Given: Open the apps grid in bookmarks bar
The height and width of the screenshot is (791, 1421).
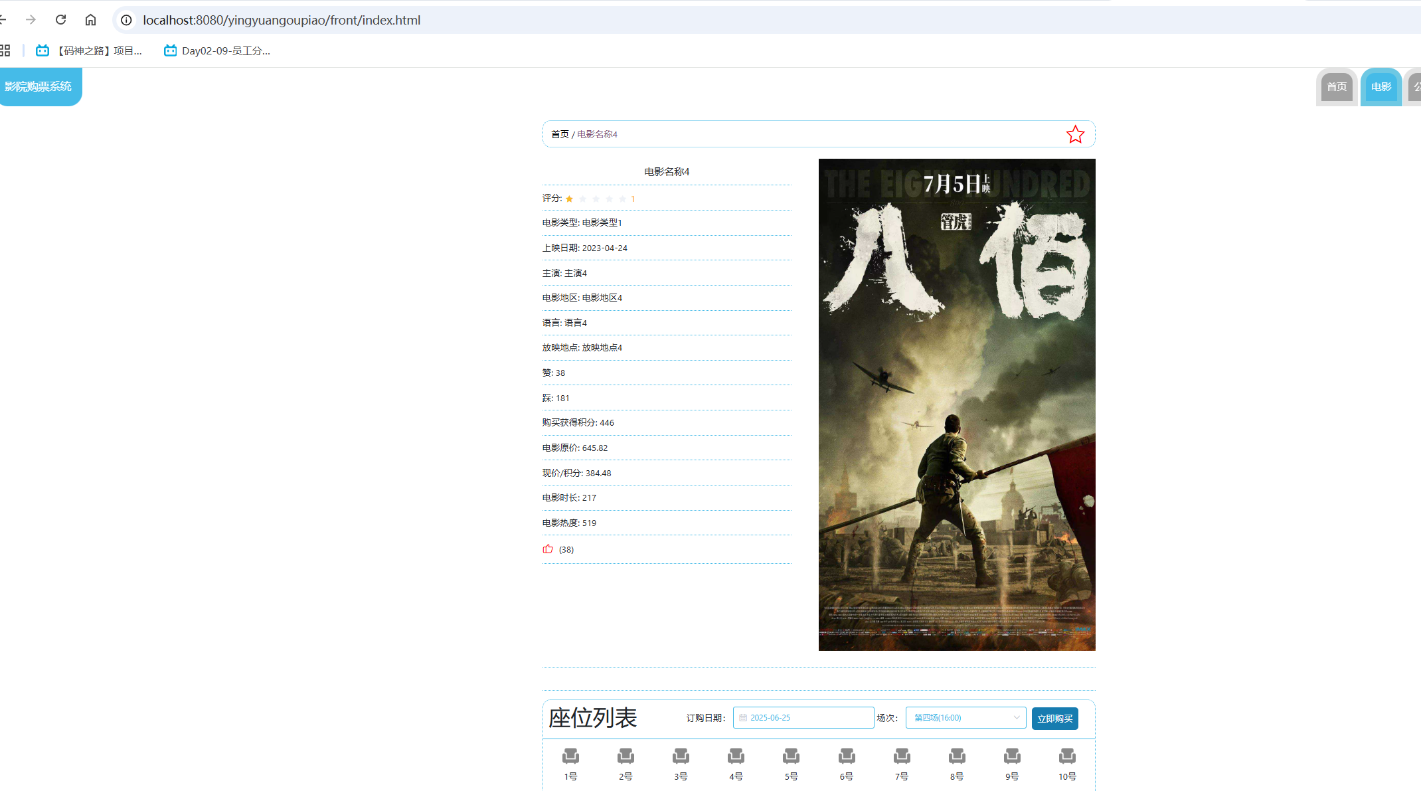Looking at the screenshot, I should point(5,50).
